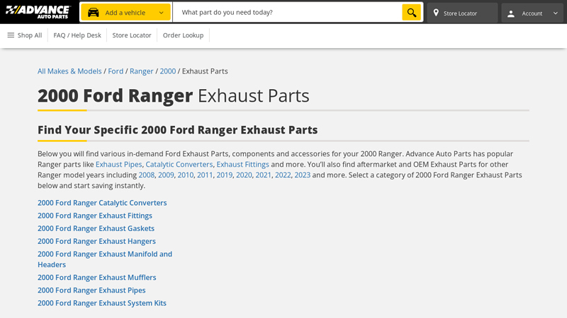Click the '2000 Ford Ranger Exhaust Parts' page heading
Image resolution: width=567 pixels, height=318 pixels.
tap(173, 95)
